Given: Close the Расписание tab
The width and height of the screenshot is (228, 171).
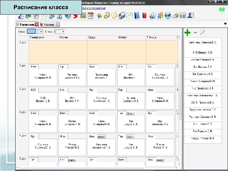Looking at the screenshot, I should click(37, 24).
